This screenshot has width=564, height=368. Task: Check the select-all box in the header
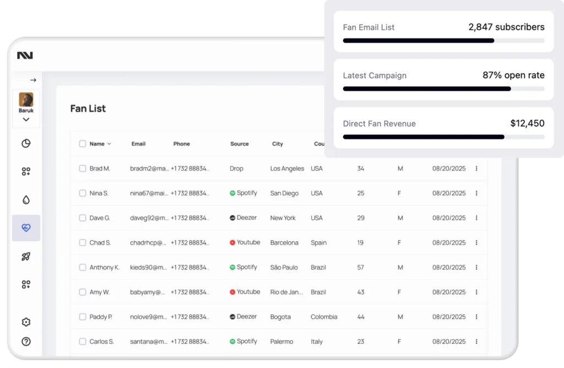82,144
